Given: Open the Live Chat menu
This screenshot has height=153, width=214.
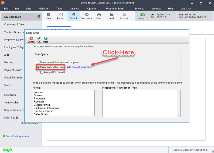Looking at the screenshot, I should pos(186,8).
